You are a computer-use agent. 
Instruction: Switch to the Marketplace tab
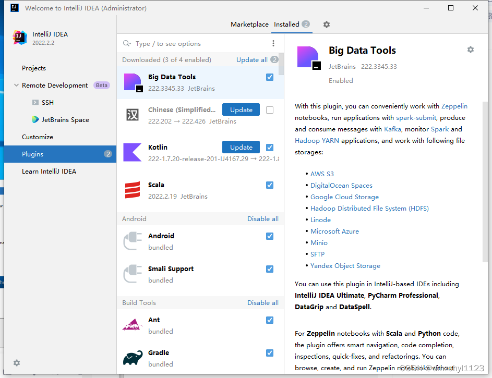tap(249, 25)
